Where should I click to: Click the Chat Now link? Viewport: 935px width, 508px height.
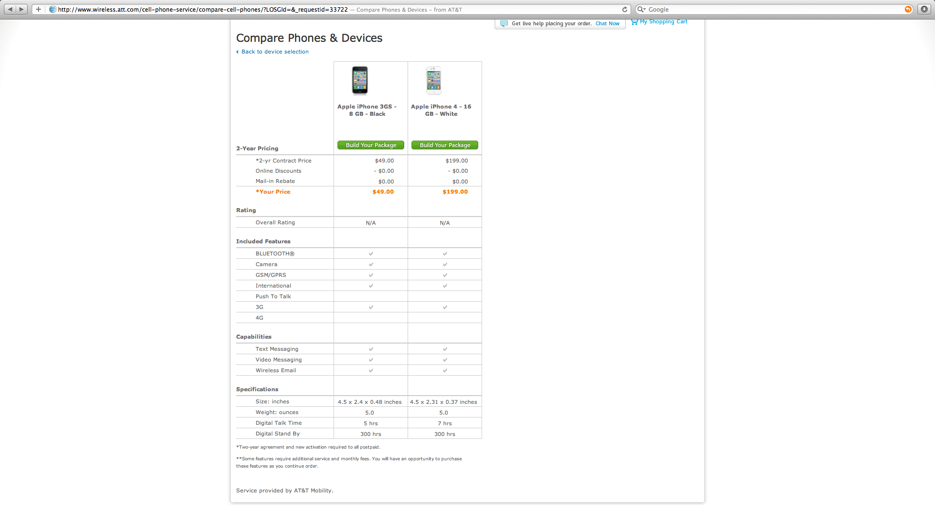coord(607,23)
